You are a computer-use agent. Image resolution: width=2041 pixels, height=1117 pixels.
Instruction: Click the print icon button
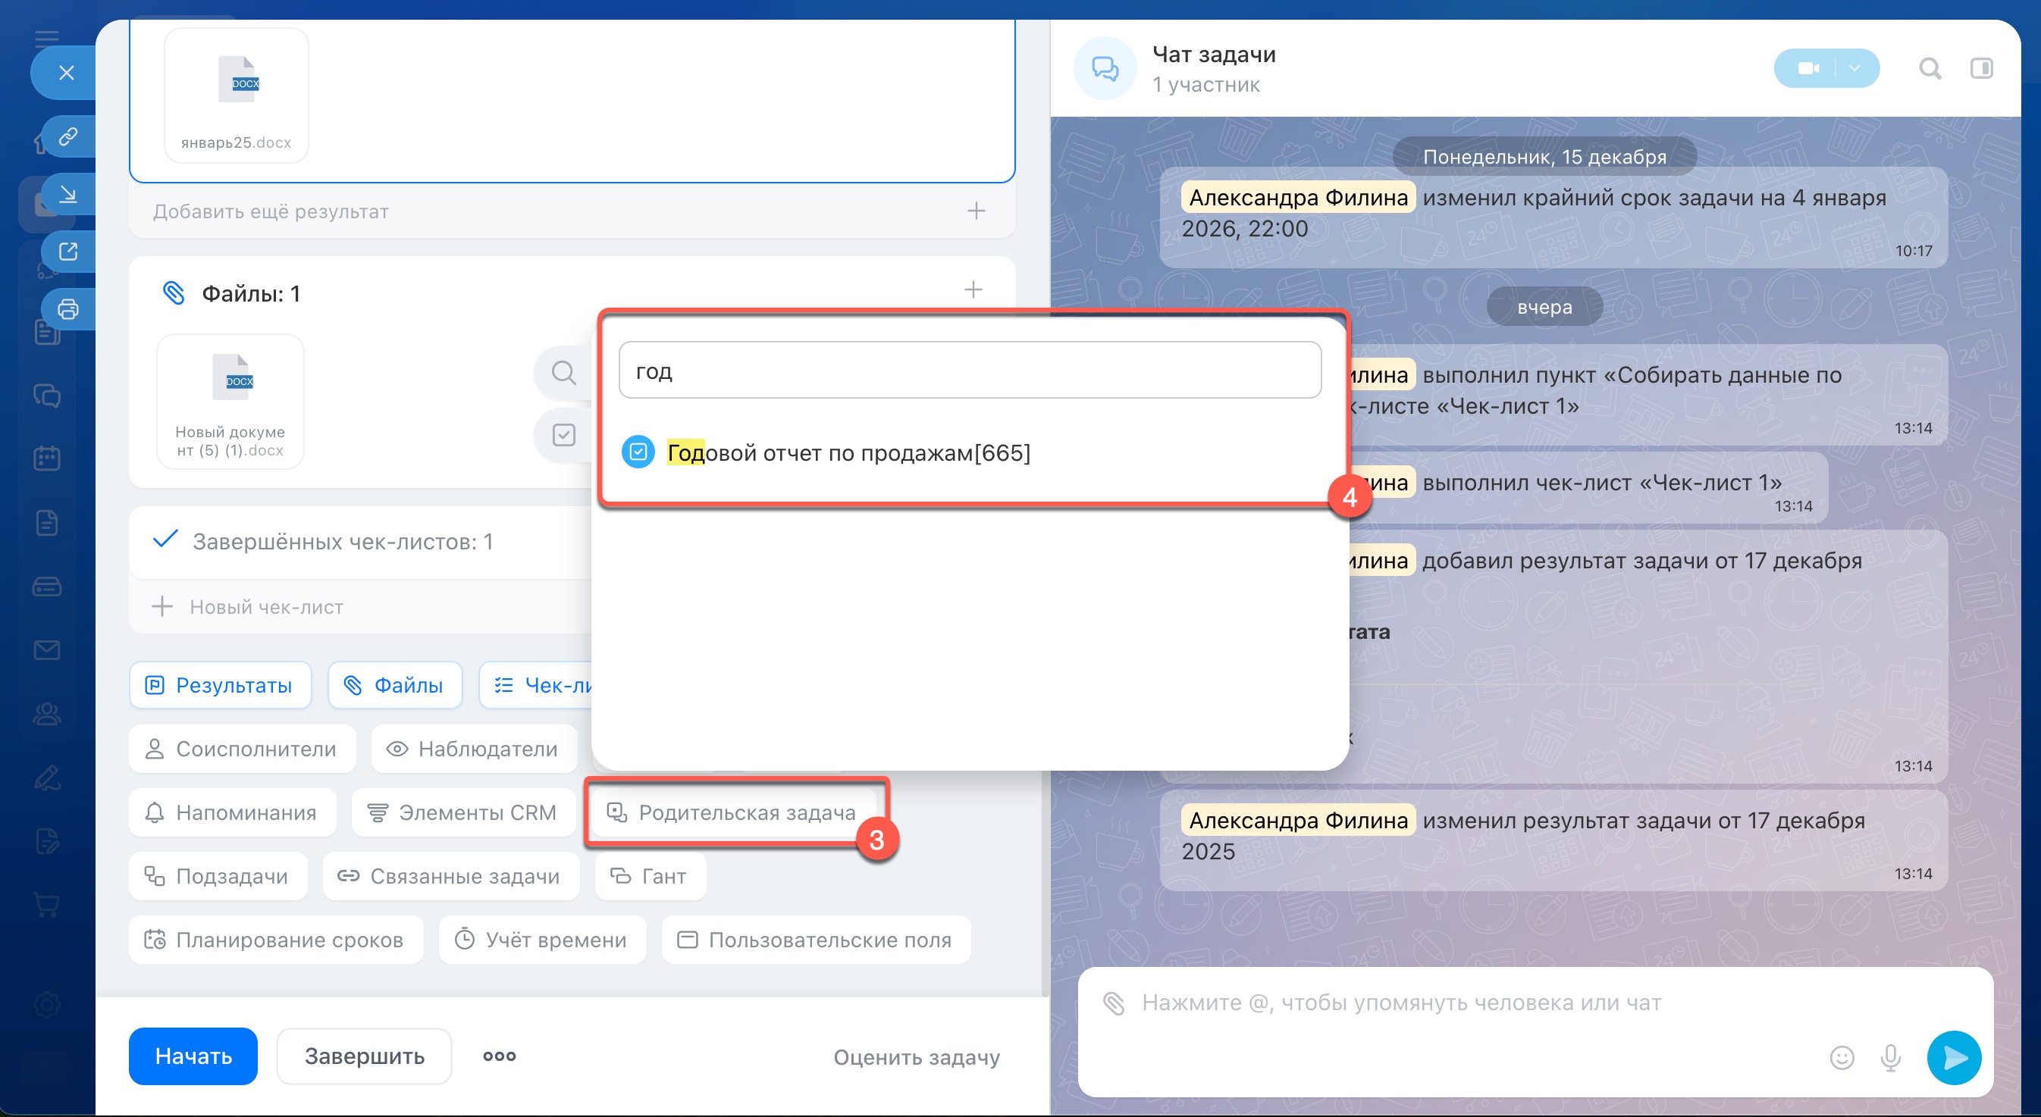click(x=68, y=309)
